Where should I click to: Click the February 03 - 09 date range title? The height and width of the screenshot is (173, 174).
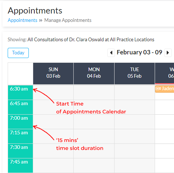tap(139, 53)
